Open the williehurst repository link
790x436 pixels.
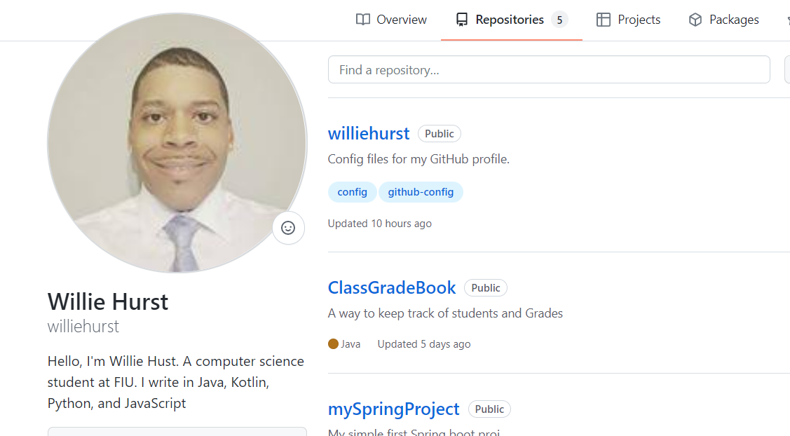369,134
